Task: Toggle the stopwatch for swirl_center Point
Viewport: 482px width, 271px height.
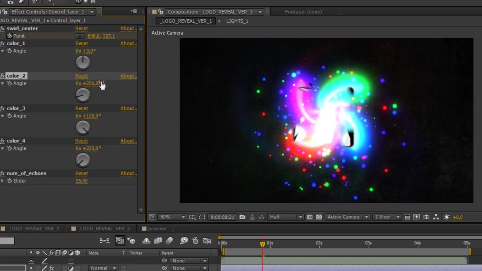Action: pyautogui.click(x=9, y=36)
